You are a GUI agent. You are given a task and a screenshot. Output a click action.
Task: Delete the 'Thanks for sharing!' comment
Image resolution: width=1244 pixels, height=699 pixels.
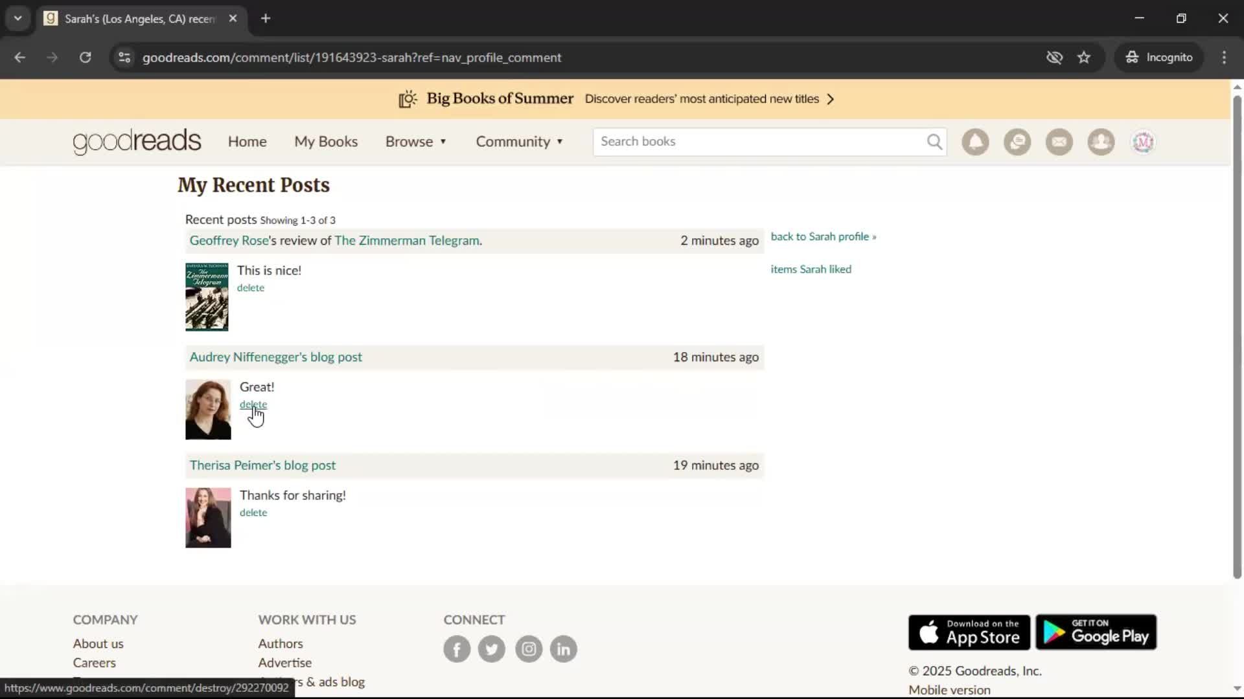coord(253,513)
